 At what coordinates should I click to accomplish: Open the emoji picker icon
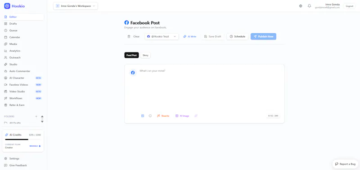[150, 116]
